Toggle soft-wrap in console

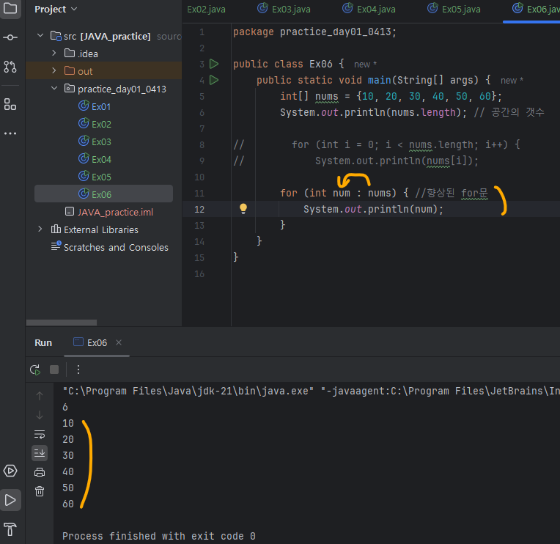point(40,434)
